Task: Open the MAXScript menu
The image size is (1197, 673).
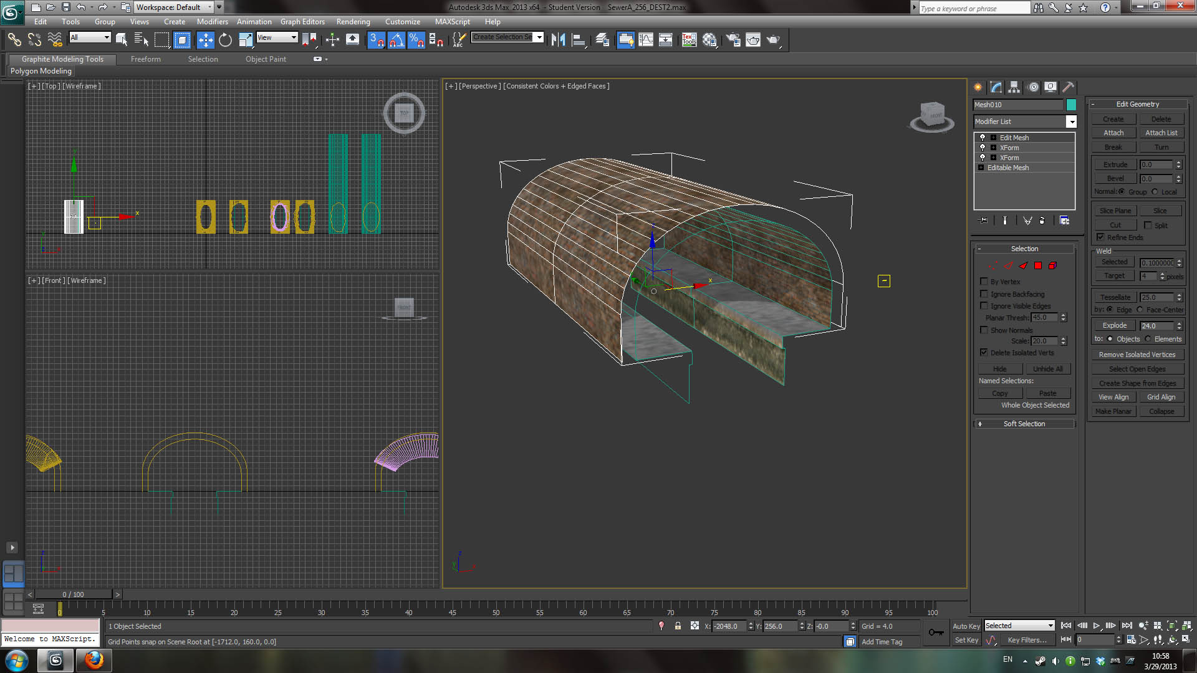Action: [x=452, y=22]
